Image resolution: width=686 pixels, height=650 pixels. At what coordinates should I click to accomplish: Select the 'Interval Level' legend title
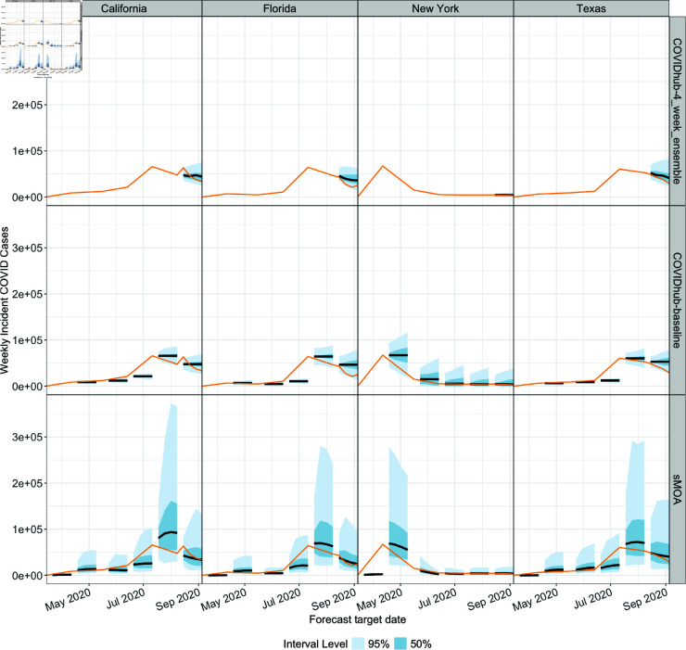tap(315, 644)
